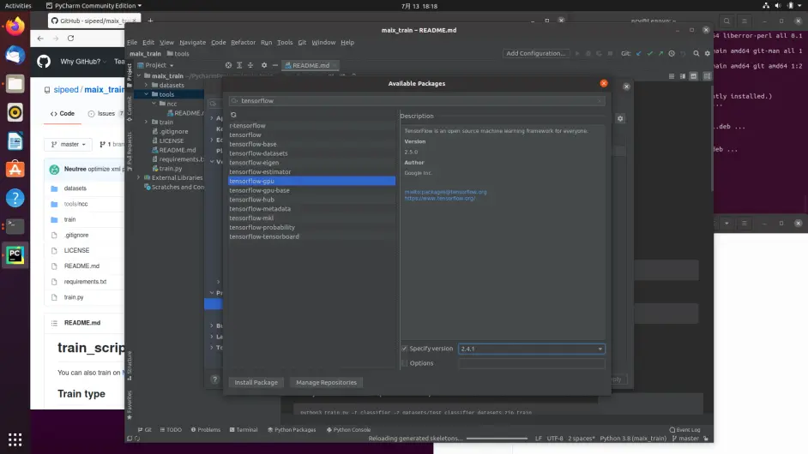Switch to the README.md editor tab
Screen dimensions: 808x454
(310, 65)
